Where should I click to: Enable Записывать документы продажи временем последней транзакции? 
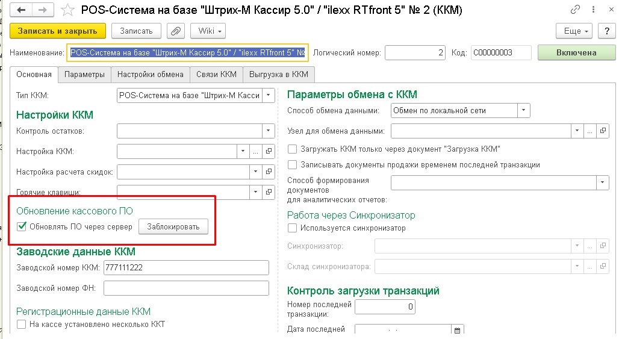pyautogui.click(x=292, y=164)
